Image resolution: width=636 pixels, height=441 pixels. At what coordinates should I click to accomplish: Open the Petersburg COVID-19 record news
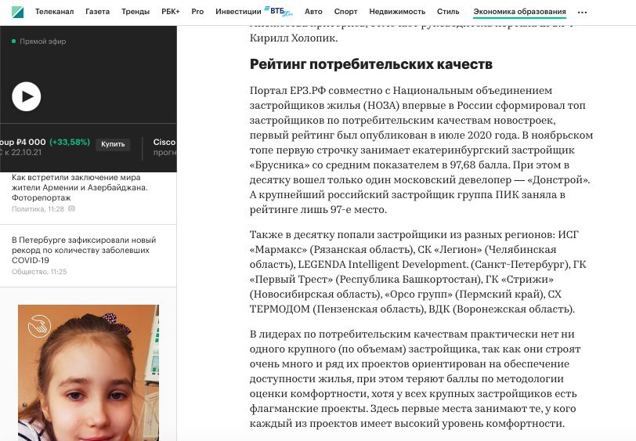click(x=84, y=250)
